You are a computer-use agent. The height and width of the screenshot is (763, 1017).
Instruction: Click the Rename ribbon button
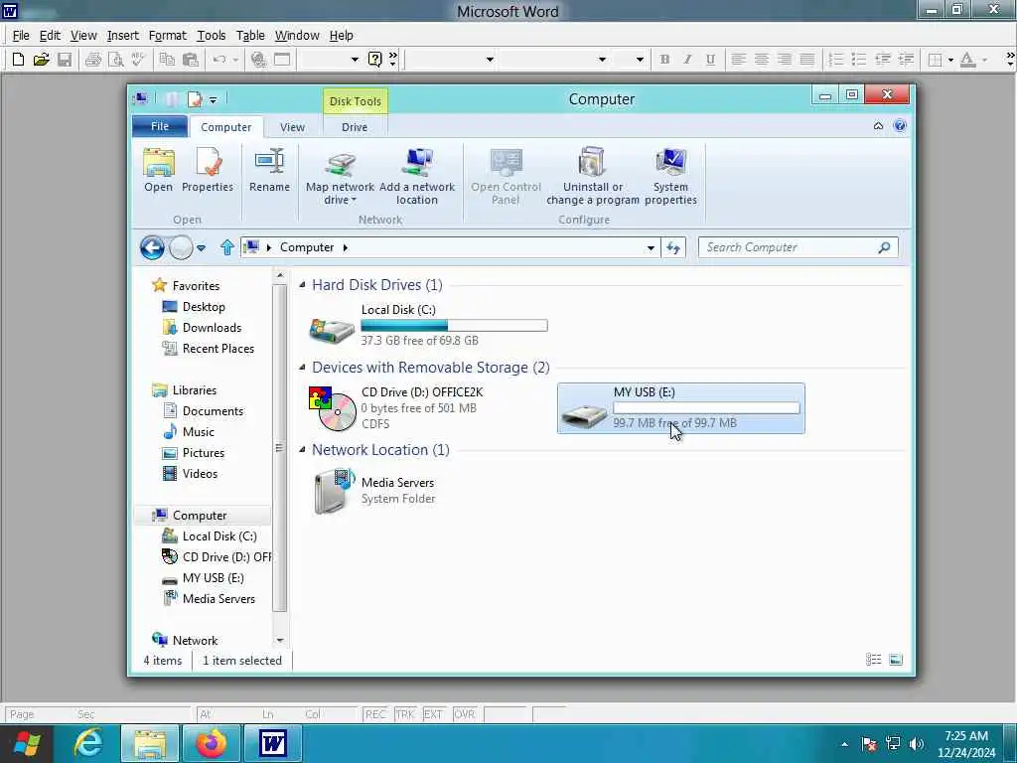(269, 170)
